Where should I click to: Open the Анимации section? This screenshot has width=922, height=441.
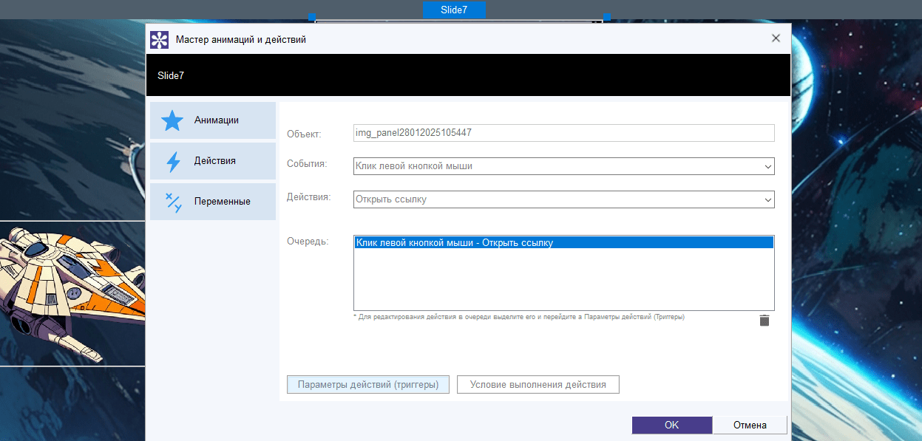point(213,120)
